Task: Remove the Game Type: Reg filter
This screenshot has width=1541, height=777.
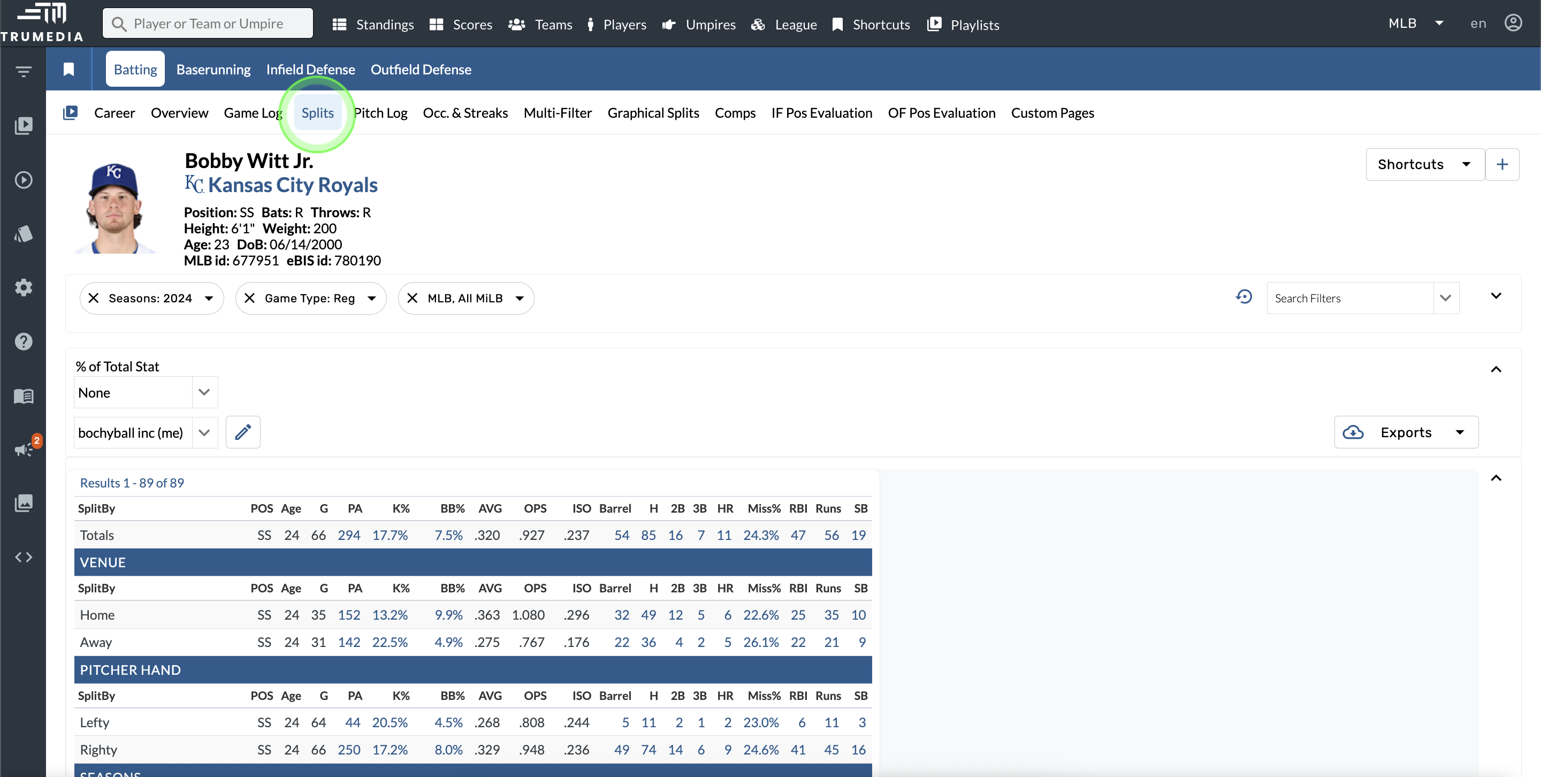Action: point(249,298)
